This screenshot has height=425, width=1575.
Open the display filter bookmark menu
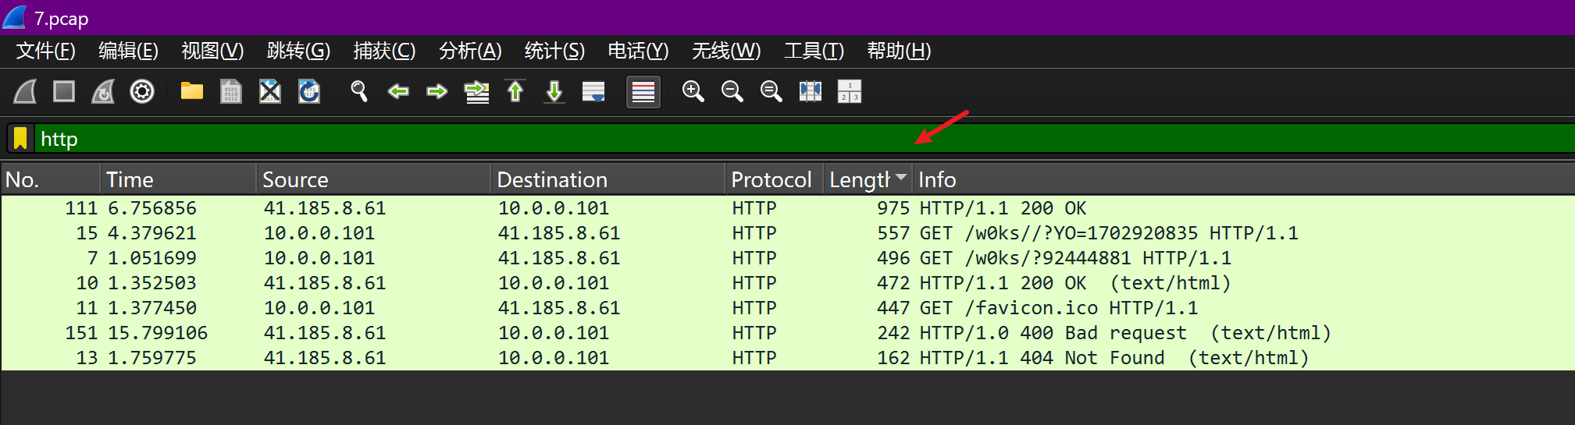(x=20, y=139)
